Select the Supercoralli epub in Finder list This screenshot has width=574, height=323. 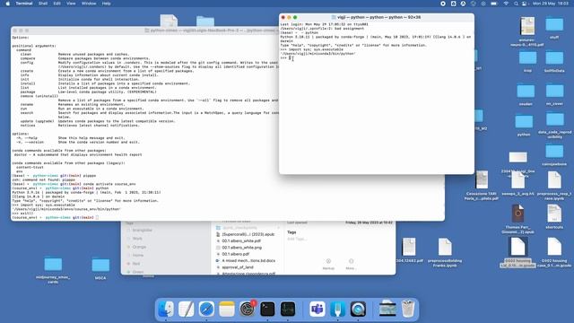tap(248, 234)
